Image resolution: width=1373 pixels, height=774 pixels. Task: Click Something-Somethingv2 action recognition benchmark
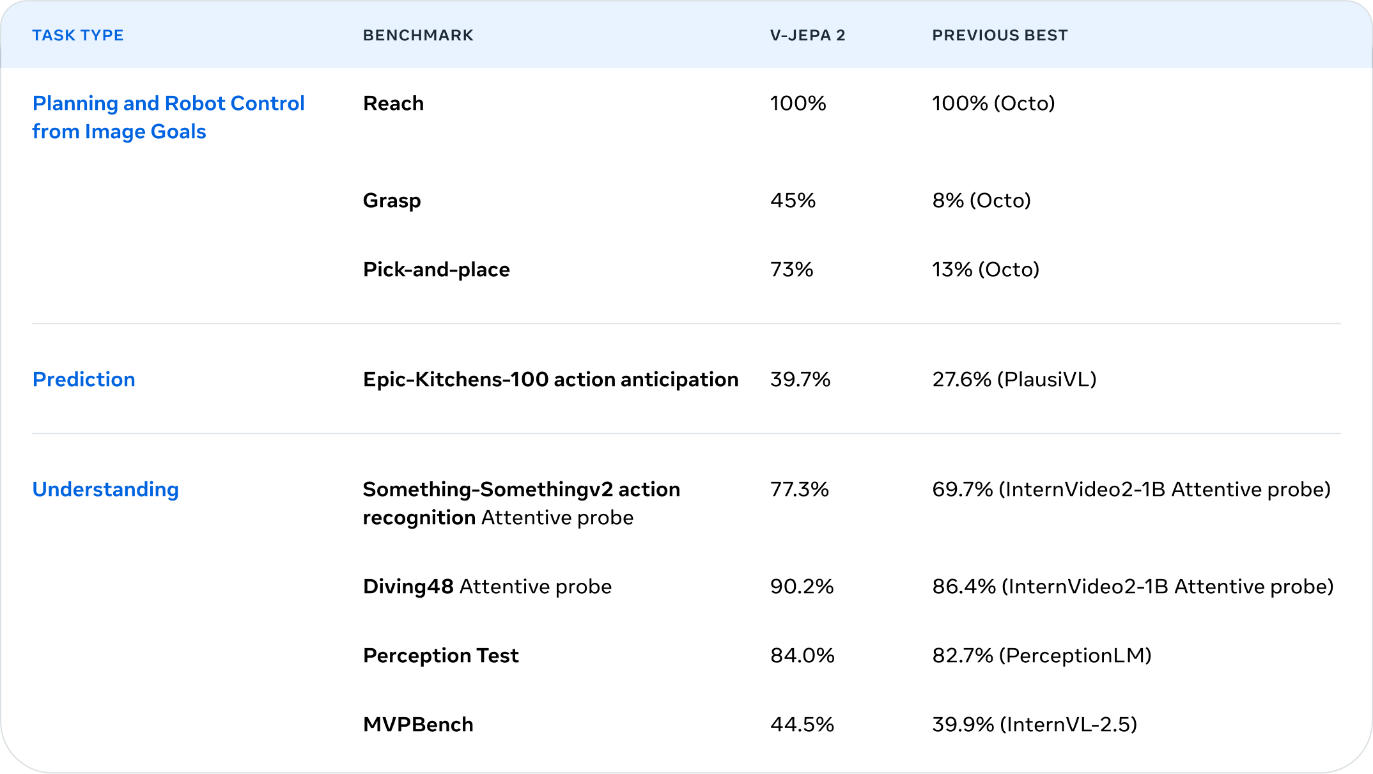point(521,503)
